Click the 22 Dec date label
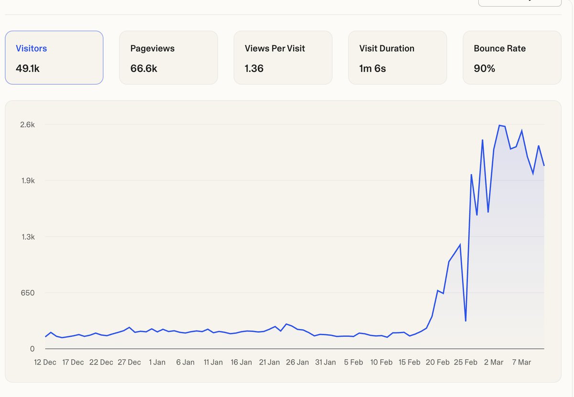574x397 pixels. pos(101,362)
